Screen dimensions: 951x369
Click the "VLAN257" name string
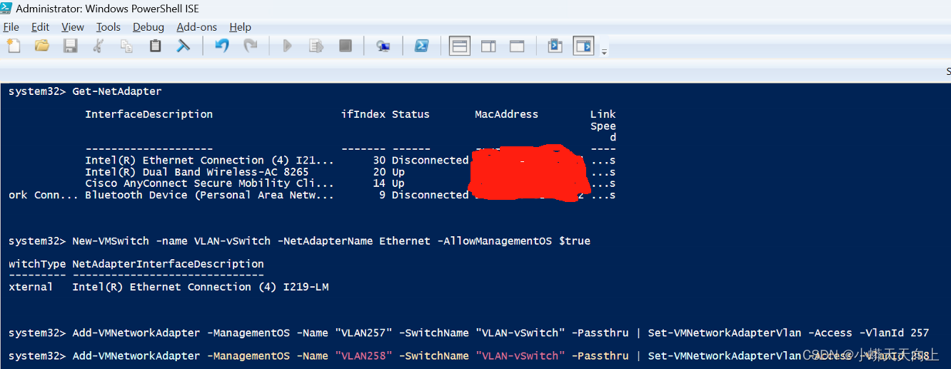[x=363, y=333]
